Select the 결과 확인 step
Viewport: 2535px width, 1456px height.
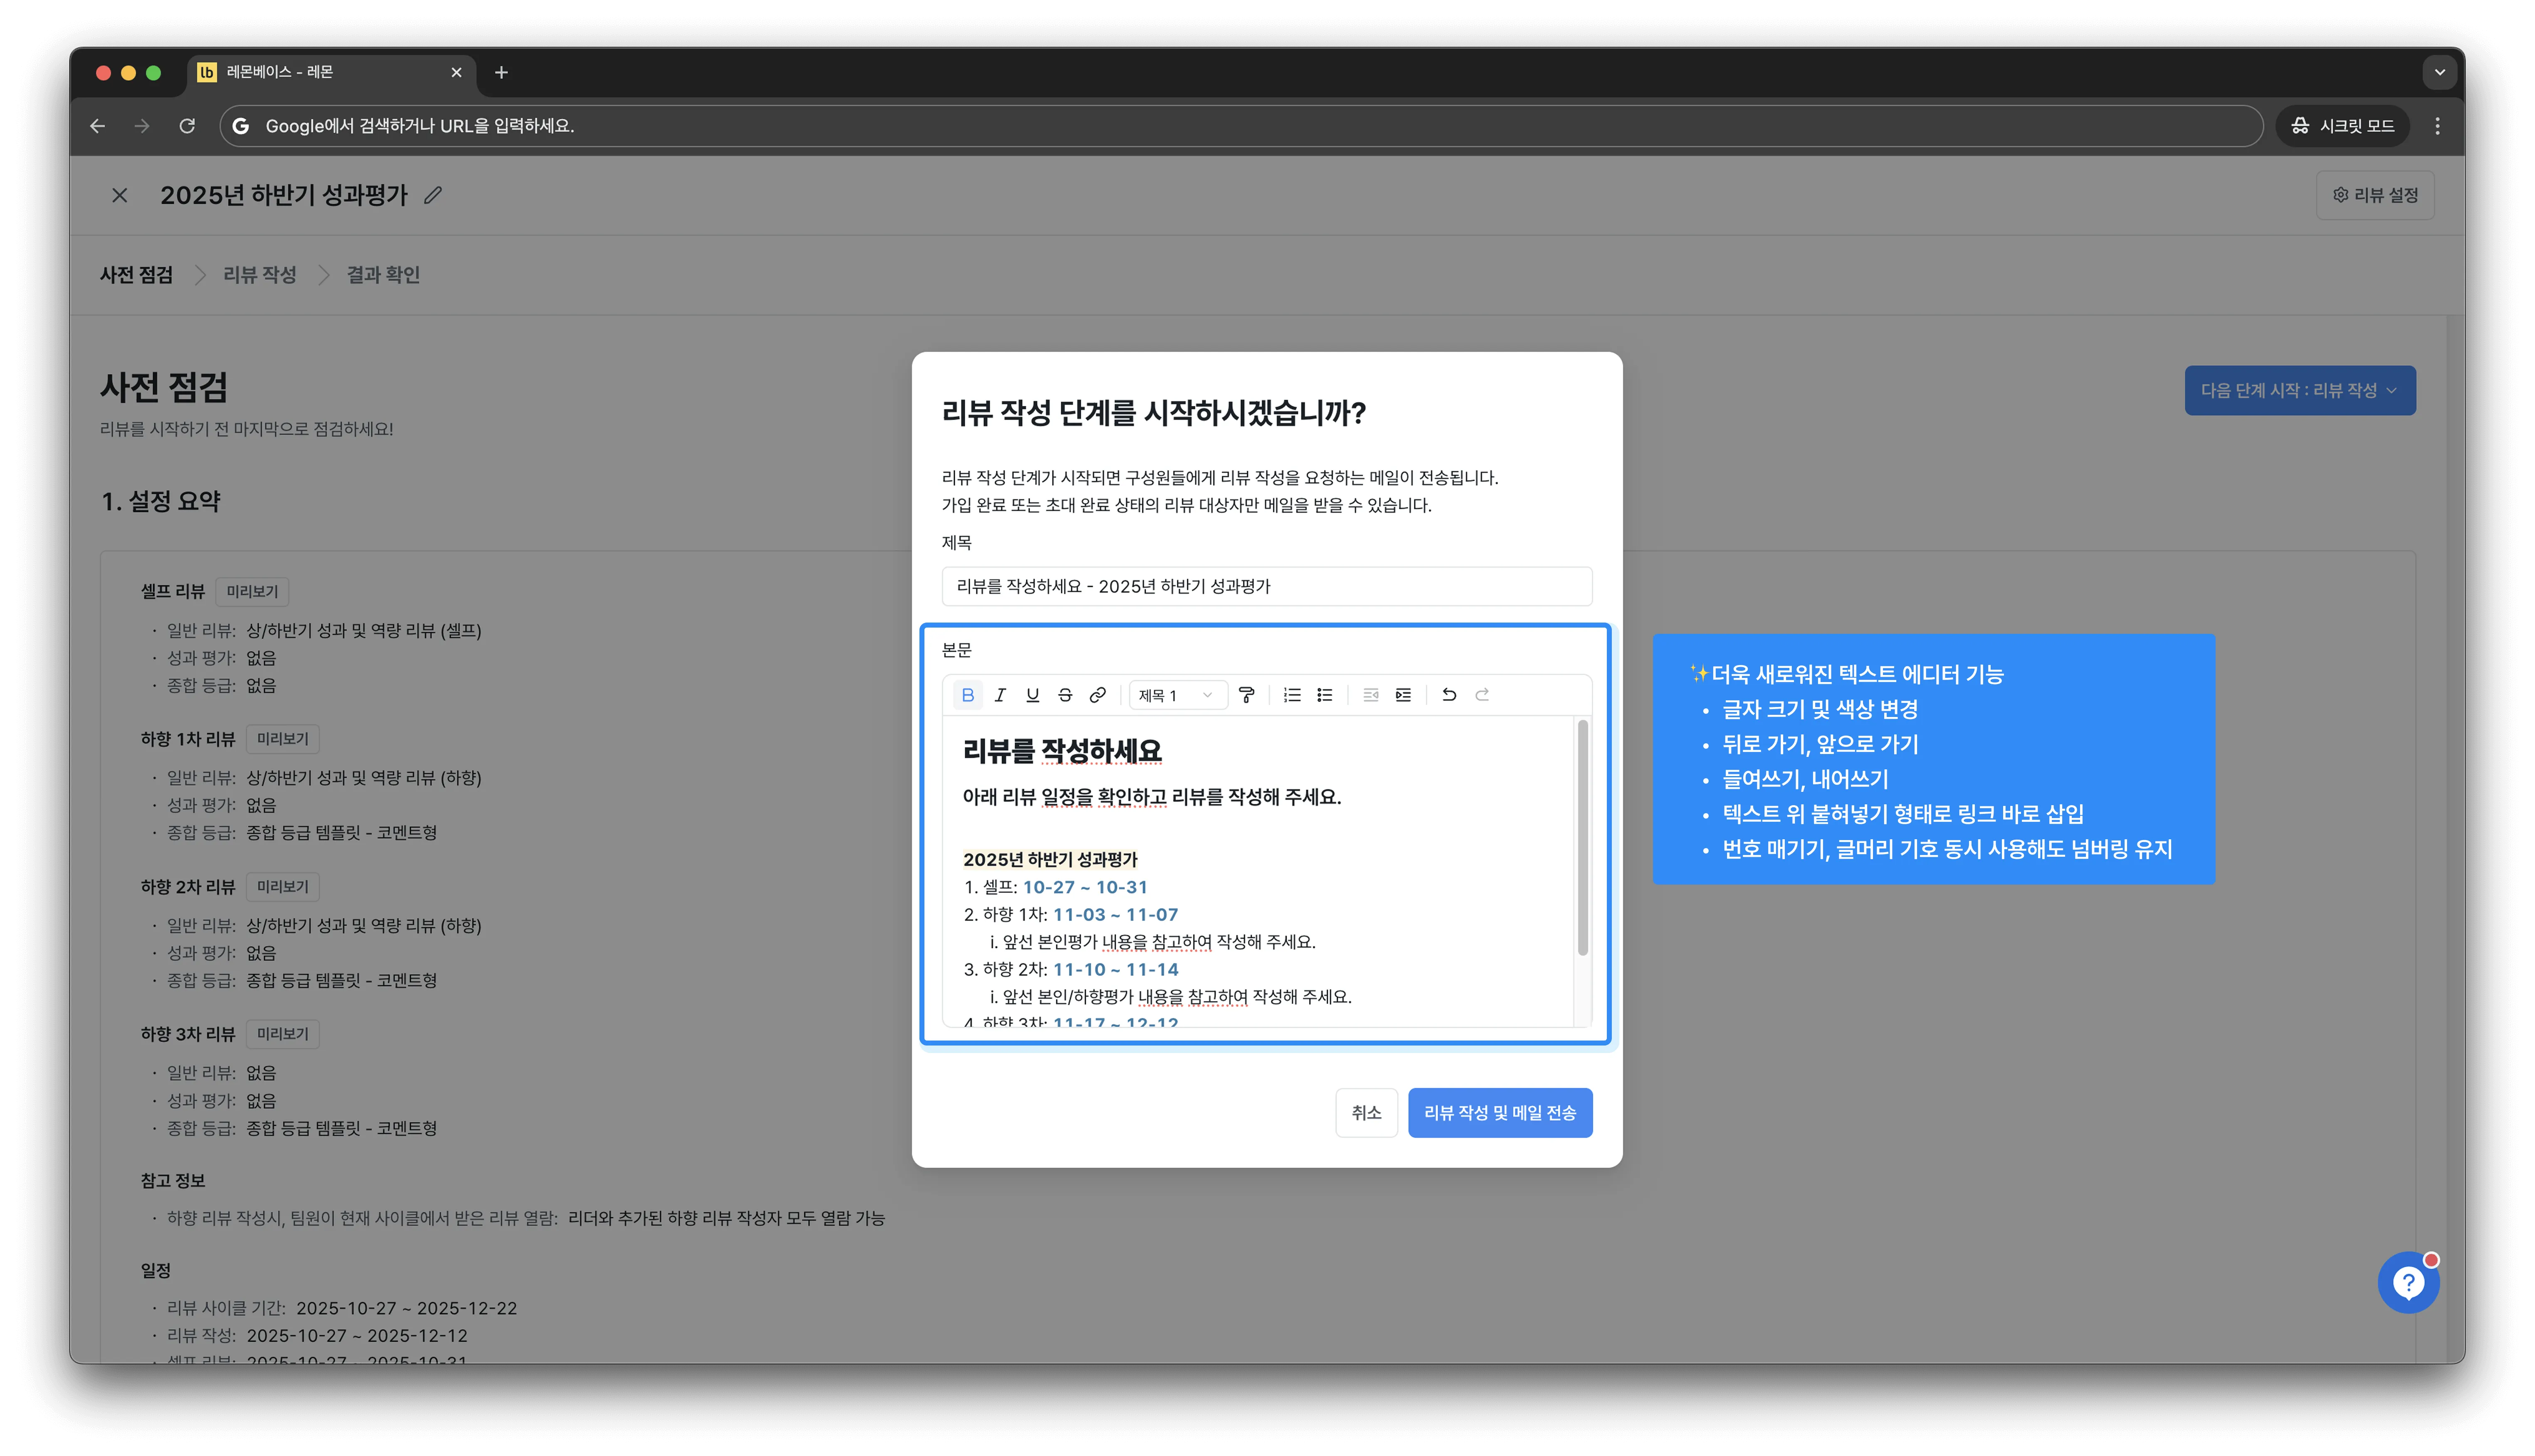[383, 275]
